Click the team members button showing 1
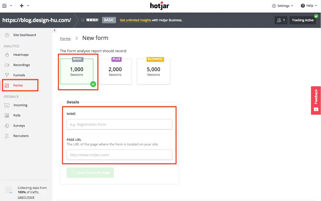The height and width of the screenshot is (201, 321). (281, 20)
